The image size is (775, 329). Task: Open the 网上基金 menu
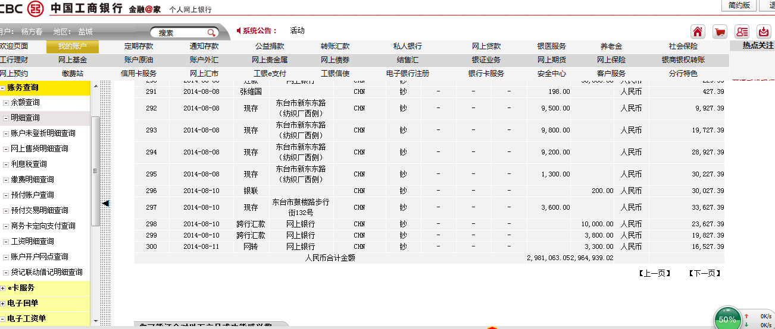[x=73, y=60]
